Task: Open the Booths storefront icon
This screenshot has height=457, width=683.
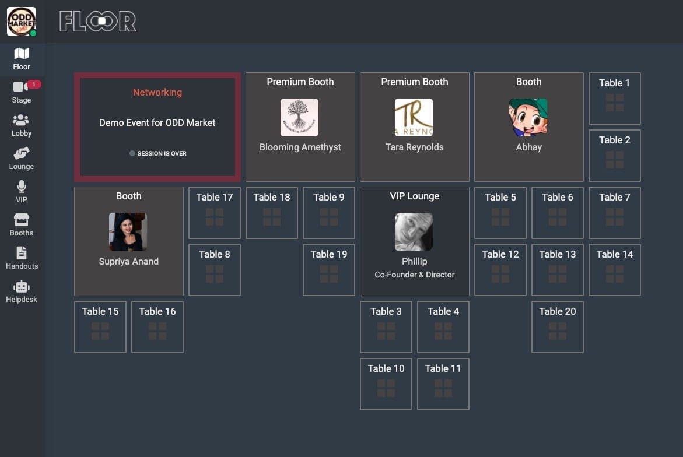Action: (22, 220)
